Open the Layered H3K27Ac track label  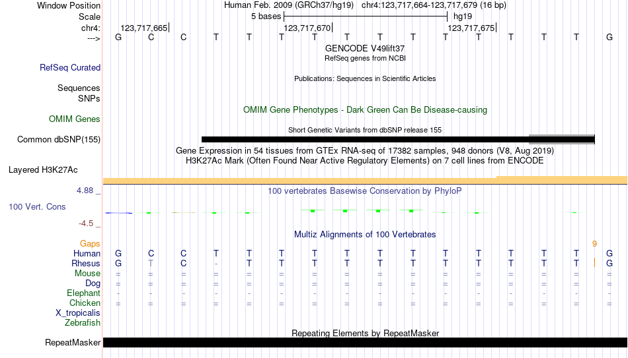[43, 170]
